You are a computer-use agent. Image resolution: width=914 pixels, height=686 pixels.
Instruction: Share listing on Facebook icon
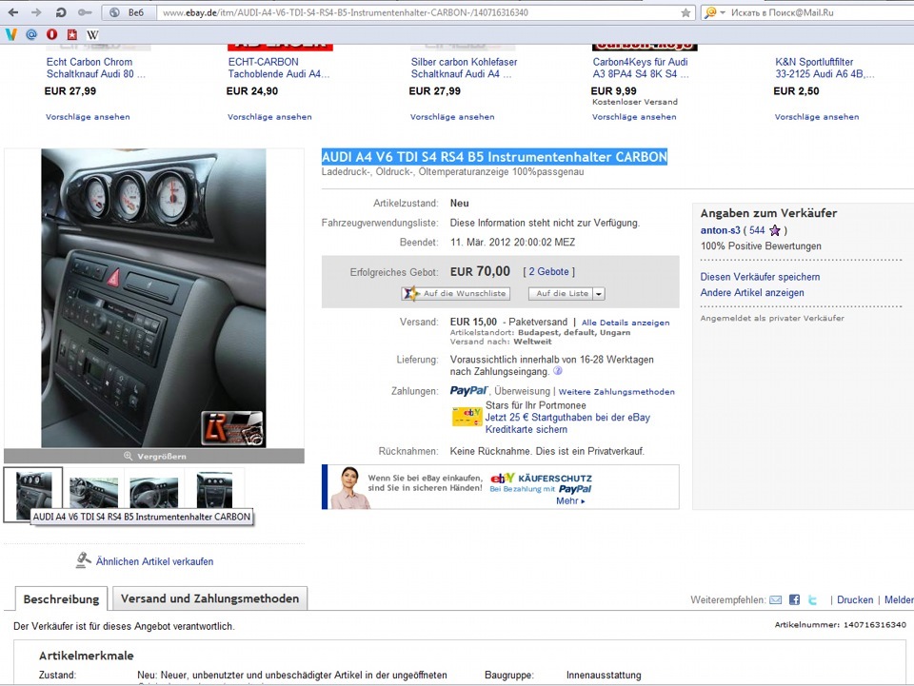(x=794, y=599)
